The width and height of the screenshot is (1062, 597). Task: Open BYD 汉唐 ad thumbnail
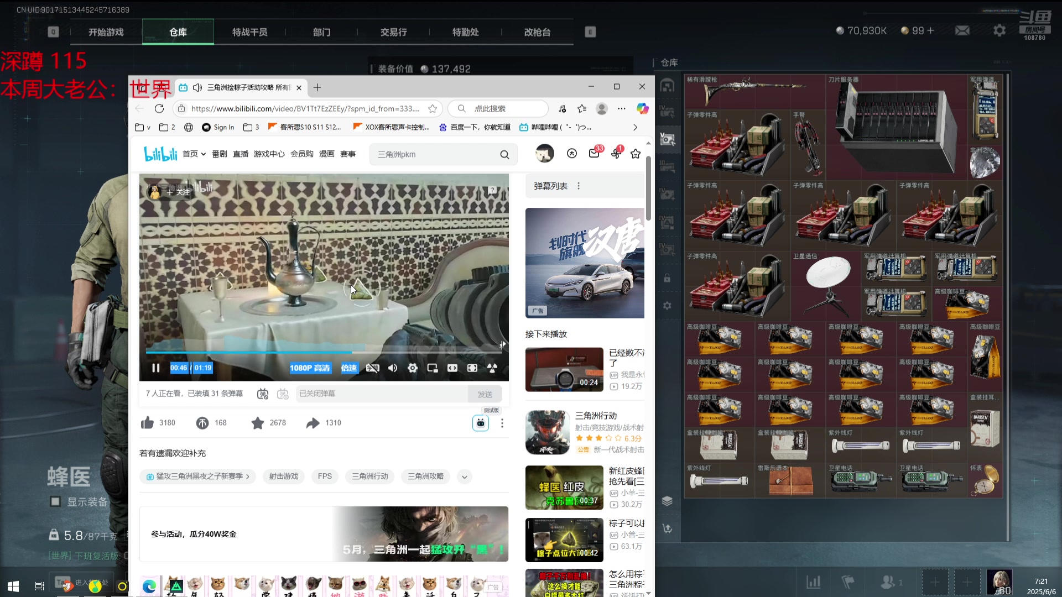click(x=585, y=263)
